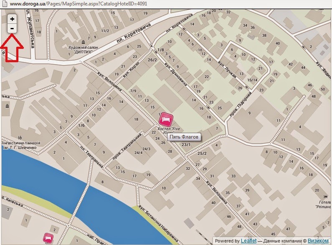Click the southern вул. Волошина label by building 35
This screenshot has height=245, width=332.
pyautogui.click(x=217, y=192)
